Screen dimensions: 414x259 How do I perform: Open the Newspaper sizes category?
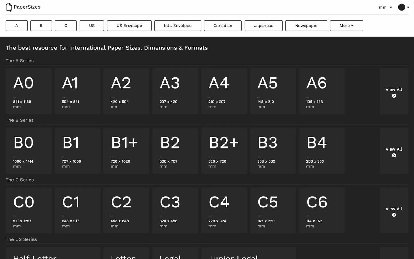(306, 26)
